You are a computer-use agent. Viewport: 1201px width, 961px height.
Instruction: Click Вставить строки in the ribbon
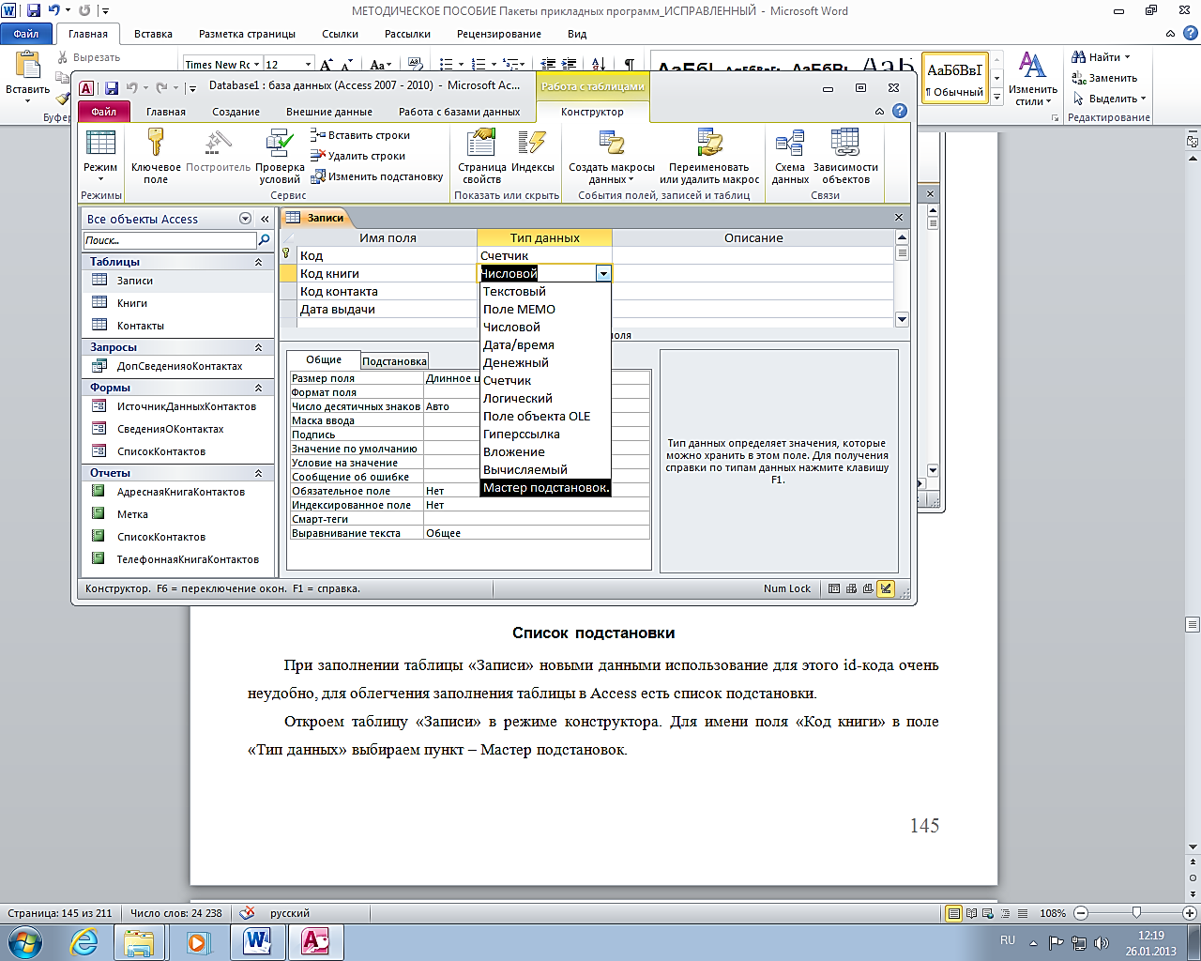point(360,135)
